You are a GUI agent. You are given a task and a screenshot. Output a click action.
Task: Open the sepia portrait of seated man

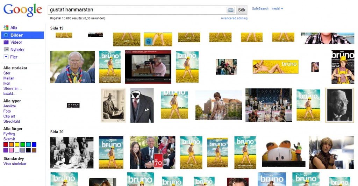tap(113, 105)
